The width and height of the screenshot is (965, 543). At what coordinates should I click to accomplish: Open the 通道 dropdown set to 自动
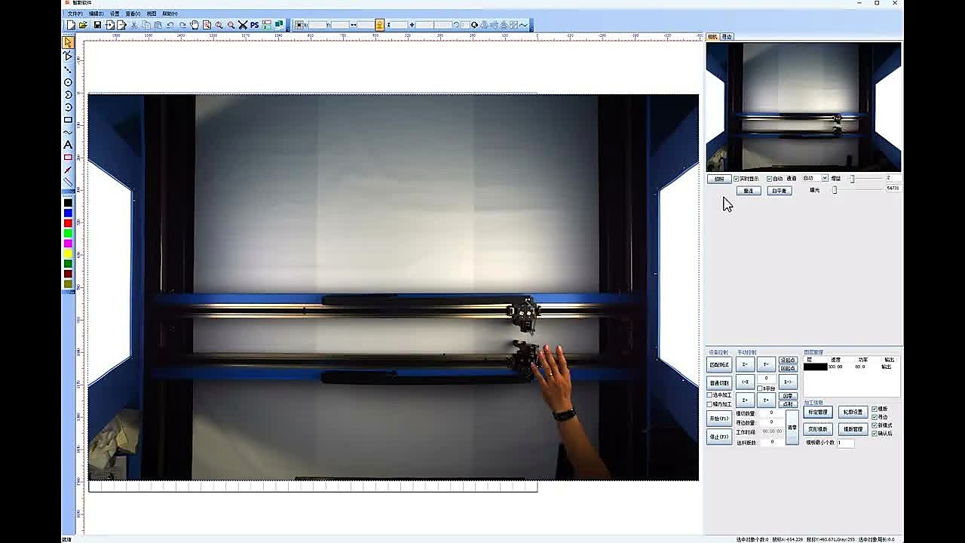815,179
